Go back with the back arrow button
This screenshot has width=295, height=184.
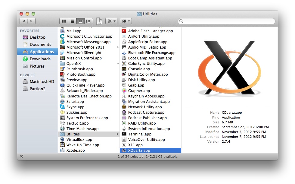tap(24, 21)
